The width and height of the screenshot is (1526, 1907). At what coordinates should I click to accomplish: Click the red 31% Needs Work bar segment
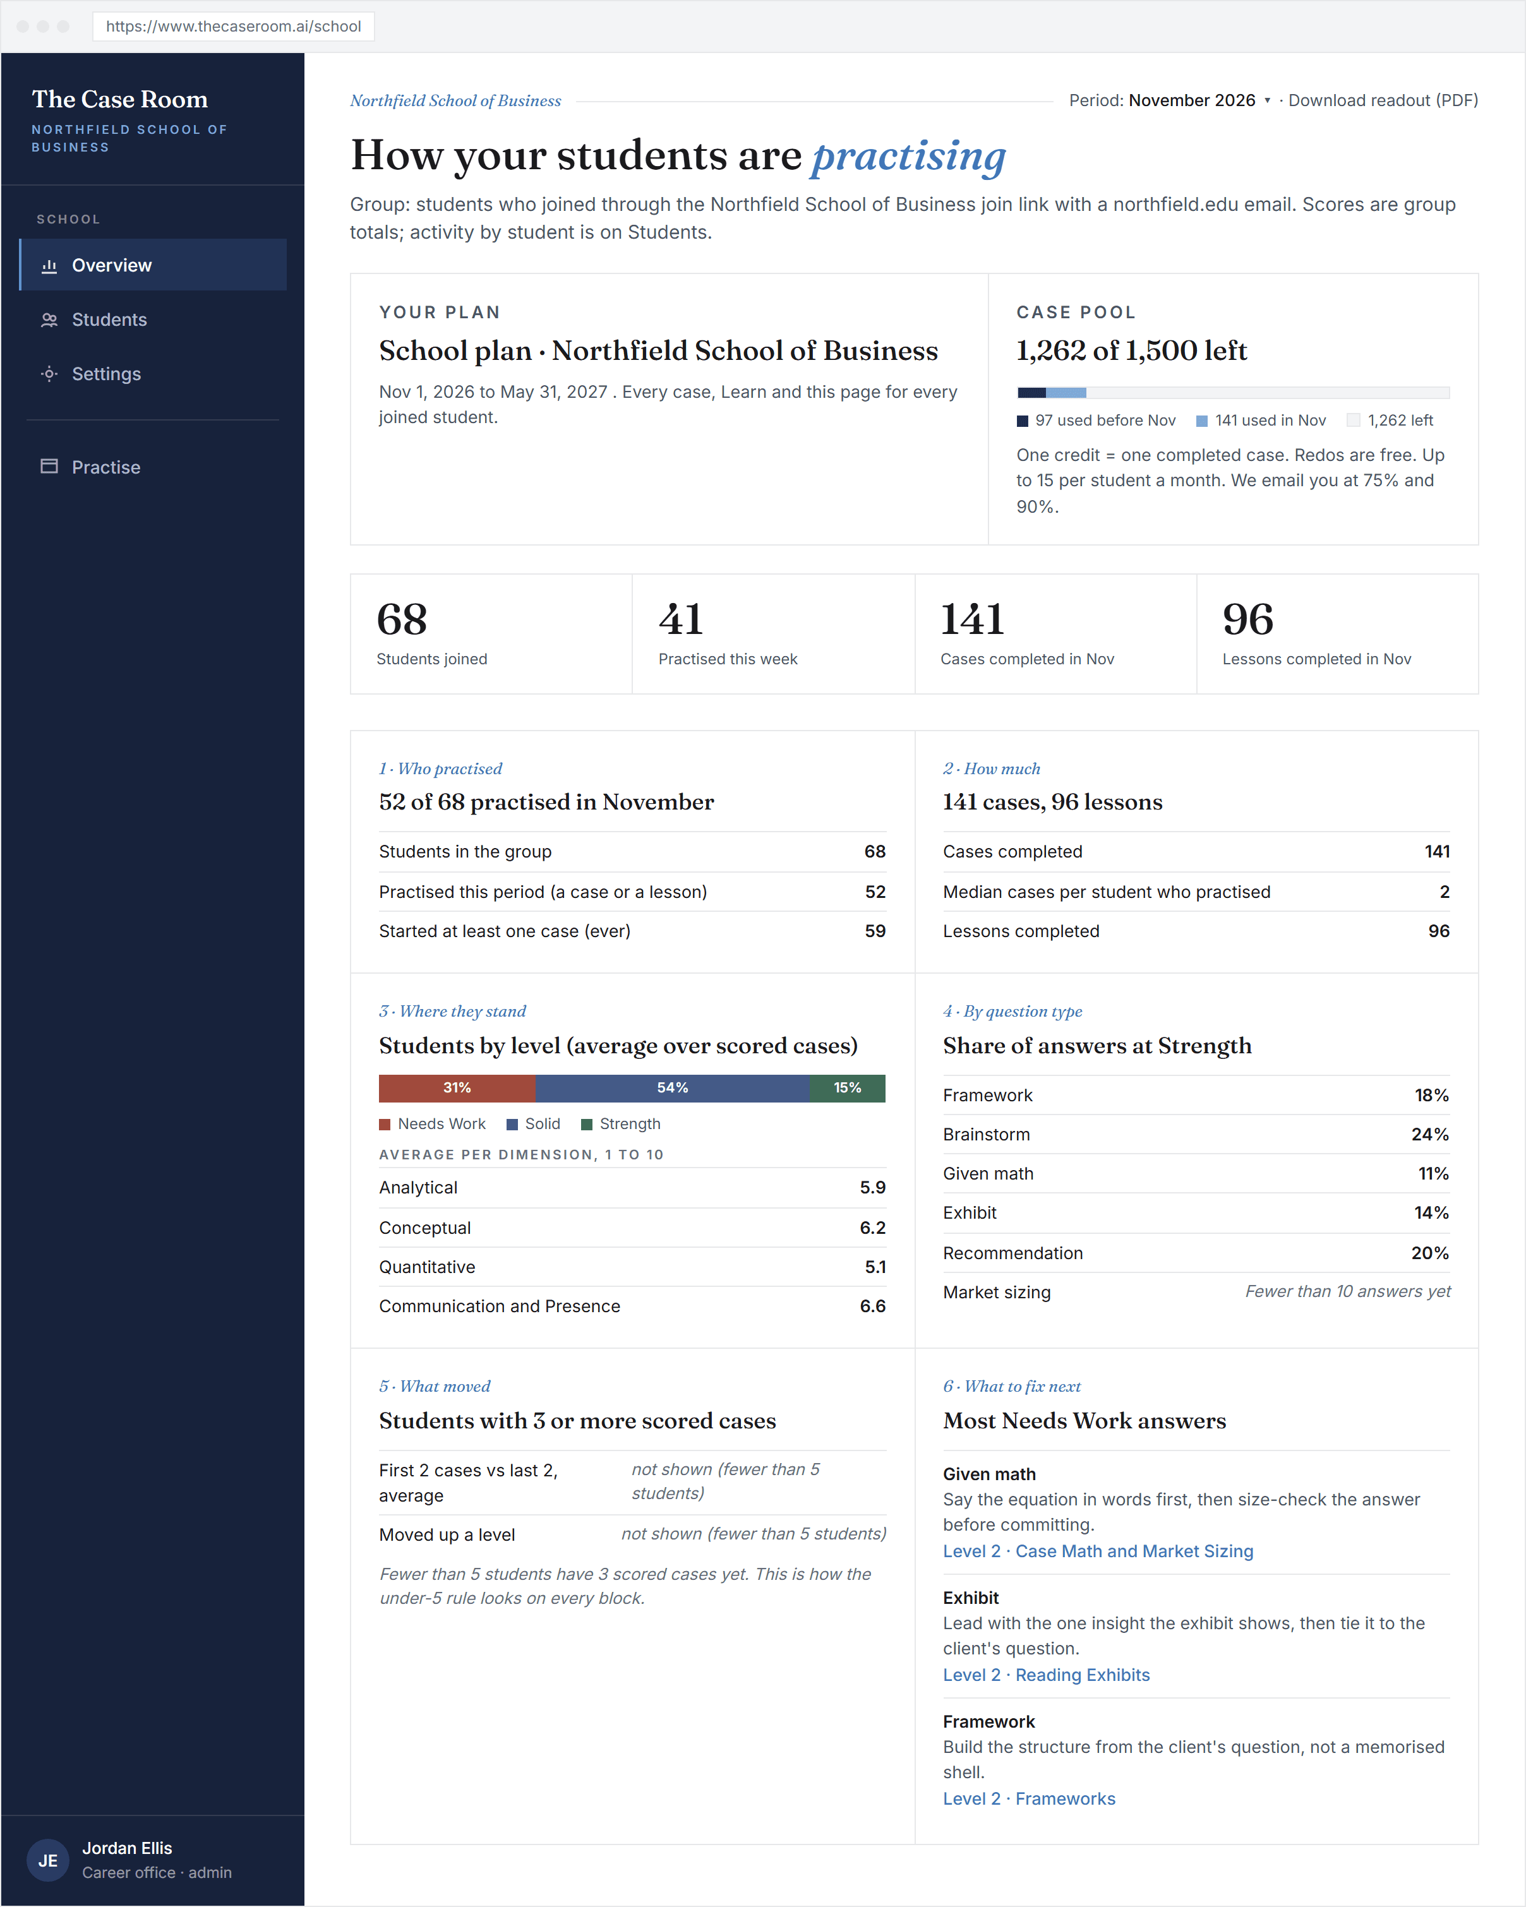click(457, 1088)
